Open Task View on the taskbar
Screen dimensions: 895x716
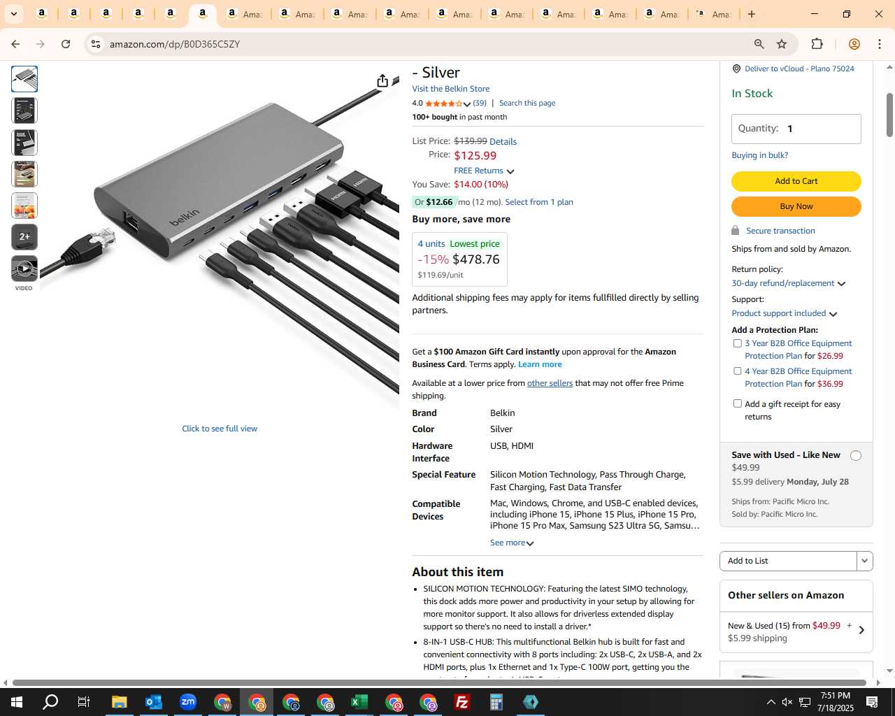point(84,702)
